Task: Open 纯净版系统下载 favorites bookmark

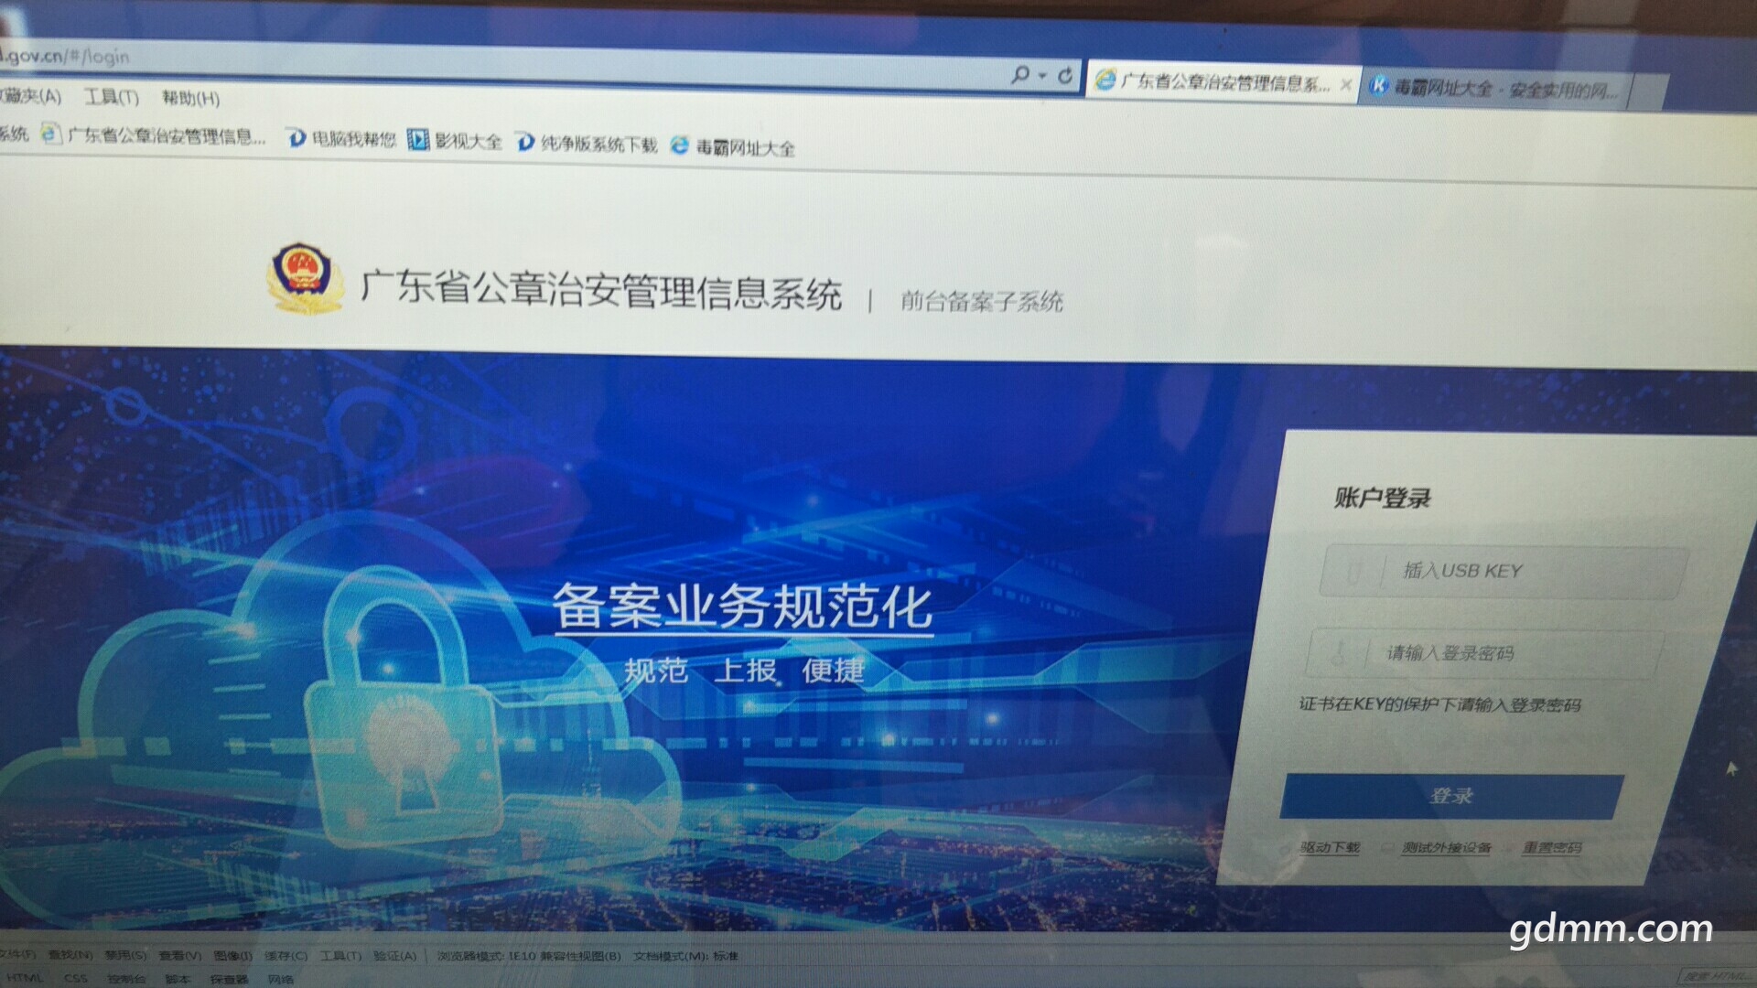Action: point(587,144)
